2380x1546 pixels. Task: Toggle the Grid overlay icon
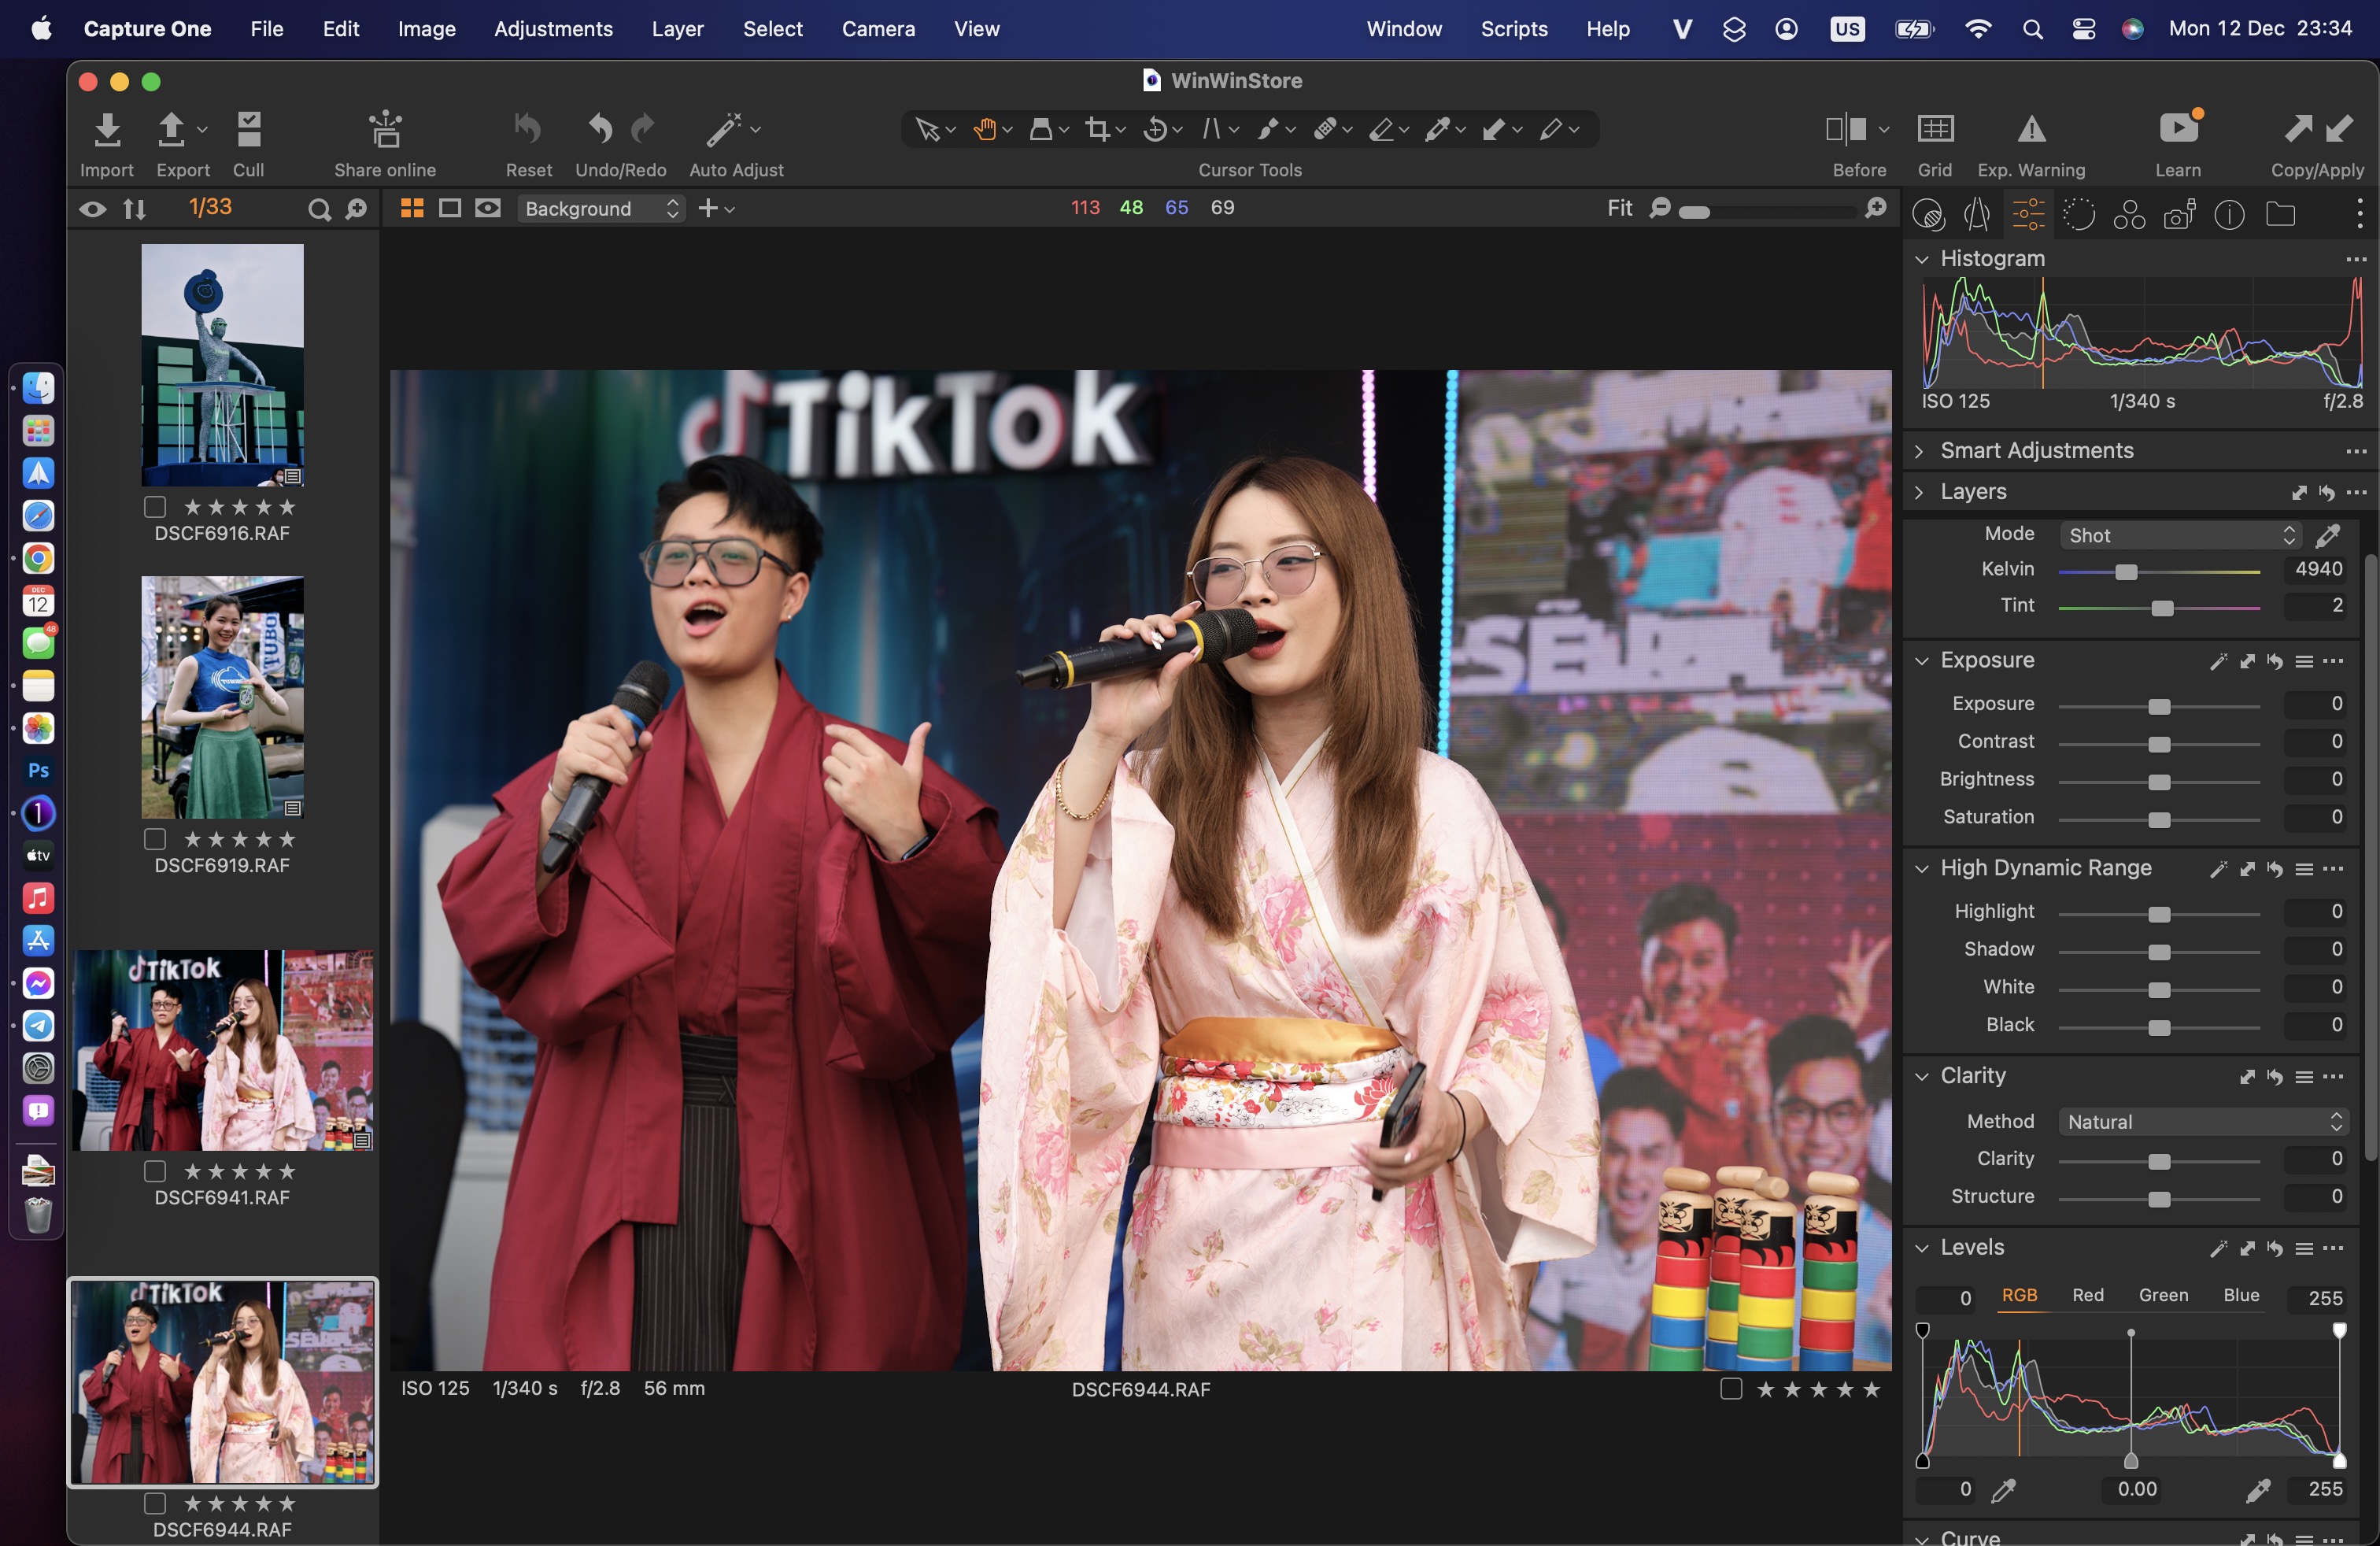click(1935, 129)
